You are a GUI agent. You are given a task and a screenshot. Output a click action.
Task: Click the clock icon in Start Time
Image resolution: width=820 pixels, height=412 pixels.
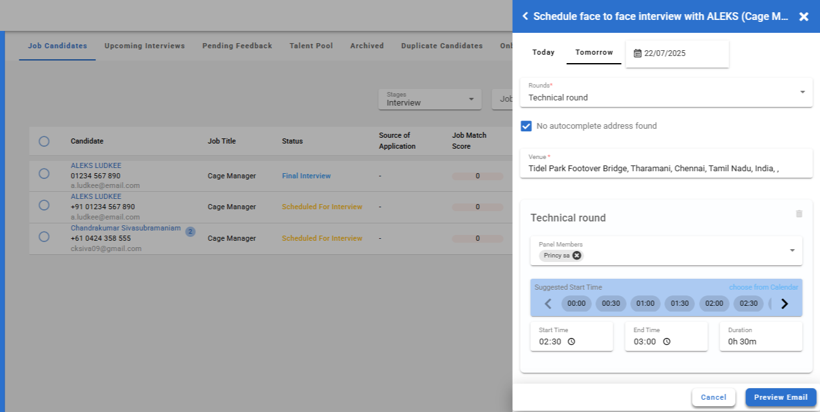[x=571, y=342]
